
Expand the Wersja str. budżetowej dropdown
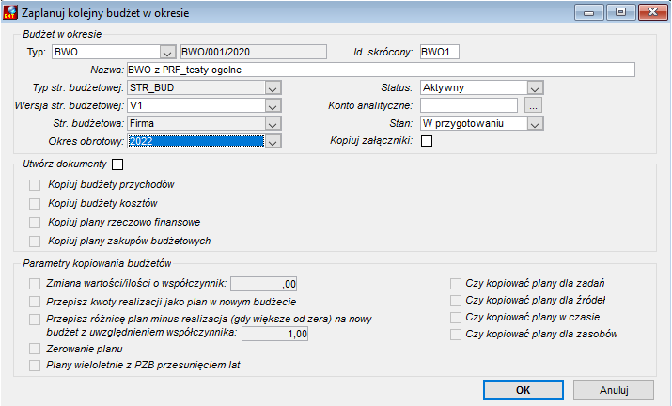point(273,106)
